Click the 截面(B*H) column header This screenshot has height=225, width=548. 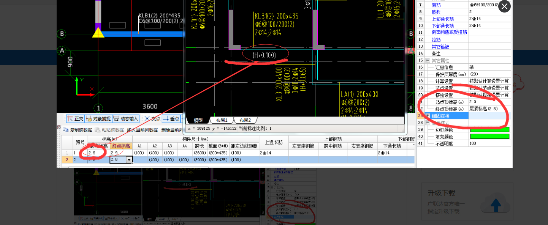click(218, 146)
